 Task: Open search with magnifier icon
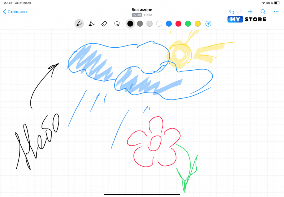pyautogui.click(x=263, y=12)
